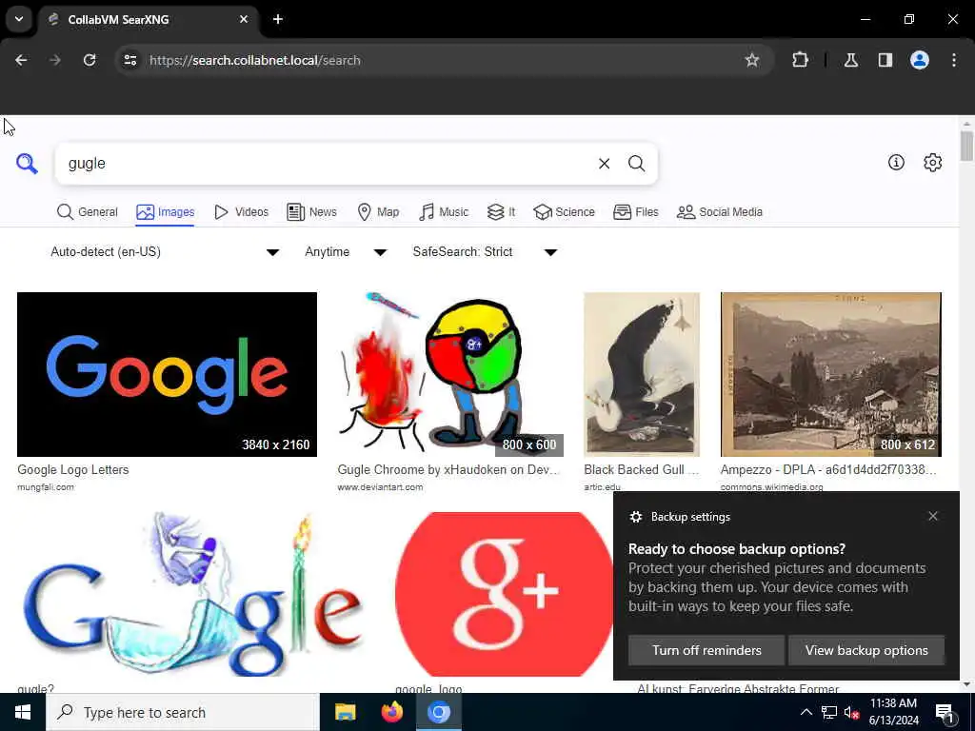Submit search with magnifier button
Viewport: 975px width, 731px height.
click(x=636, y=164)
